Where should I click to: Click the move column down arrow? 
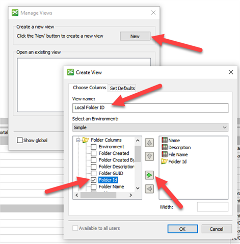tap(149, 156)
